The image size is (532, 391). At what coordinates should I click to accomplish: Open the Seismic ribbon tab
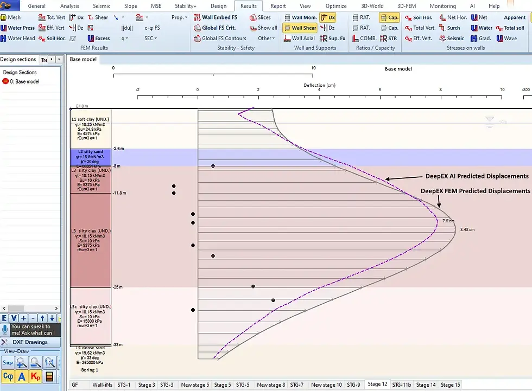(102, 6)
